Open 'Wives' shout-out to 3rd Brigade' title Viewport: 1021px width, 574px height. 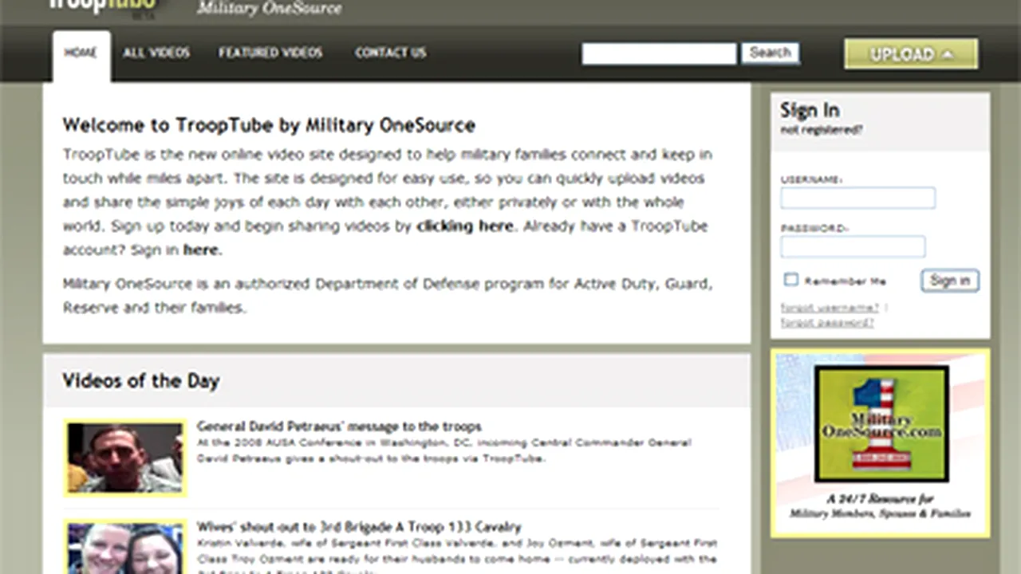[359, 527]
